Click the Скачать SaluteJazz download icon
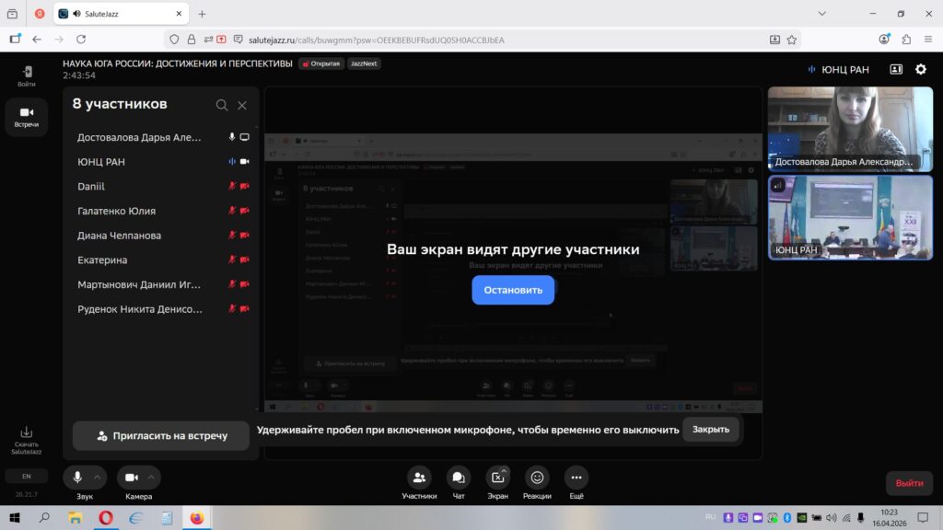943x530 pixels. (27, 432)
